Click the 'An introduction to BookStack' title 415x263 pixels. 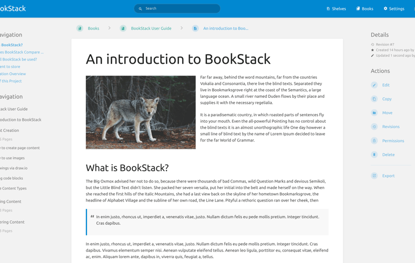coord(178,59)
